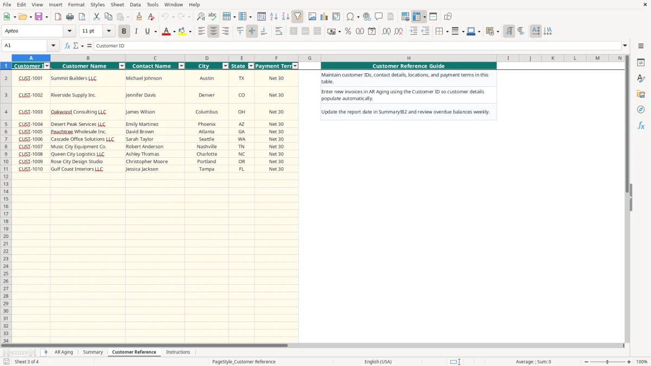
Task: Open the Payment Terms column filter dropdown
Action: tap(295, 66)
